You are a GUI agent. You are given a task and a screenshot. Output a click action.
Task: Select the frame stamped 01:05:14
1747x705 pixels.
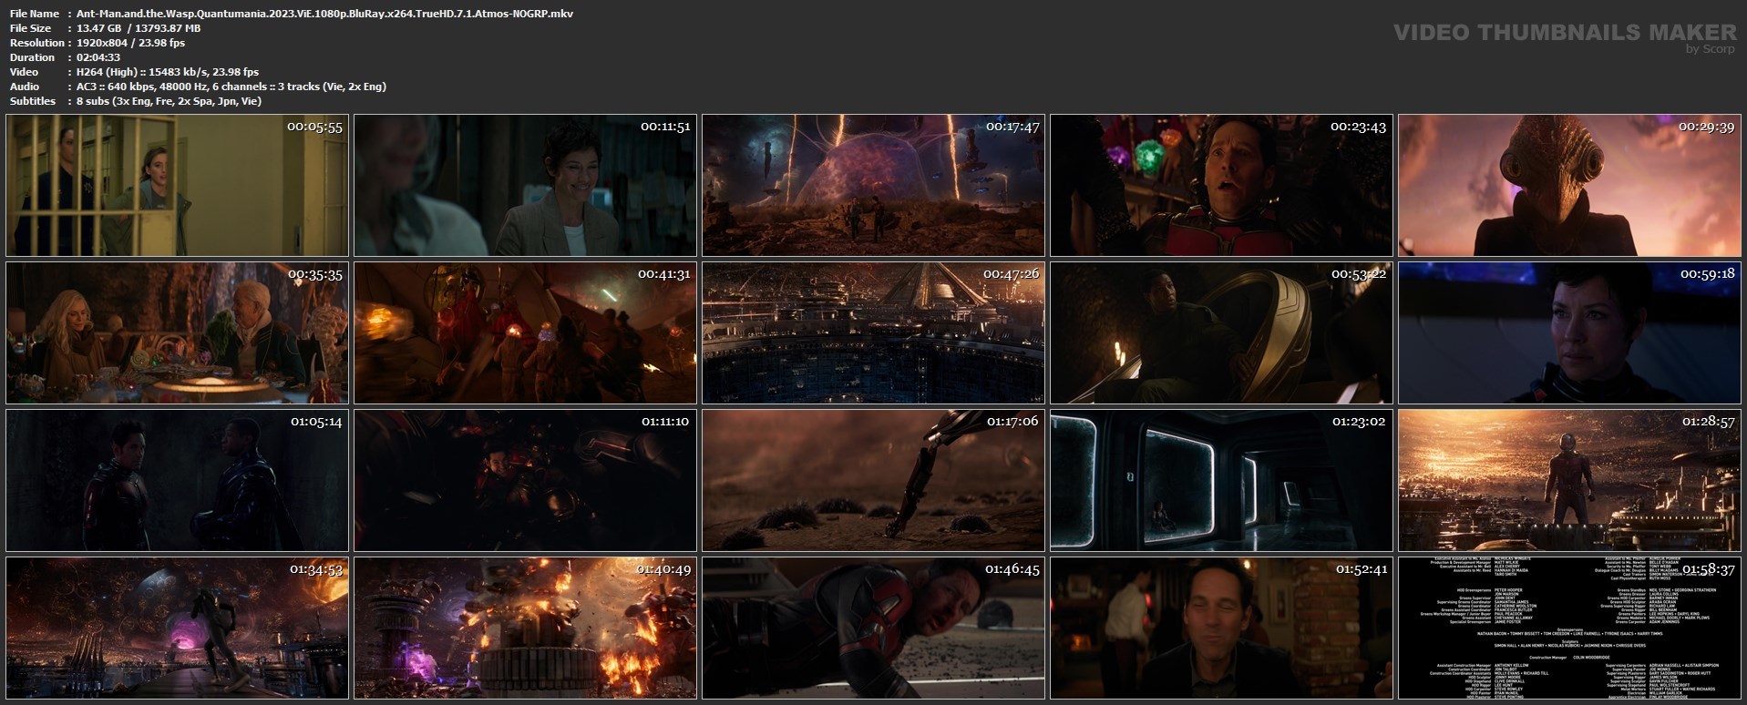[177, 480]
